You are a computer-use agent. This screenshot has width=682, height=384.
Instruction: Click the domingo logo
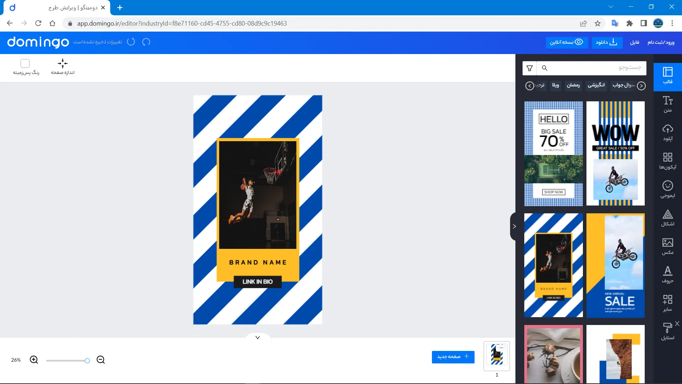coord(38,42)
